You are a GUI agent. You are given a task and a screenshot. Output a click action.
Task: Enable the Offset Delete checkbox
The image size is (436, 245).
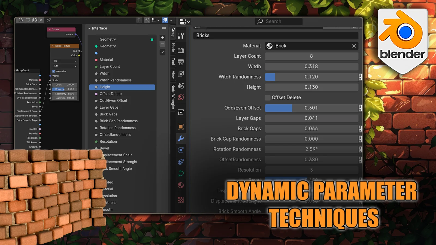pos(268,97)
